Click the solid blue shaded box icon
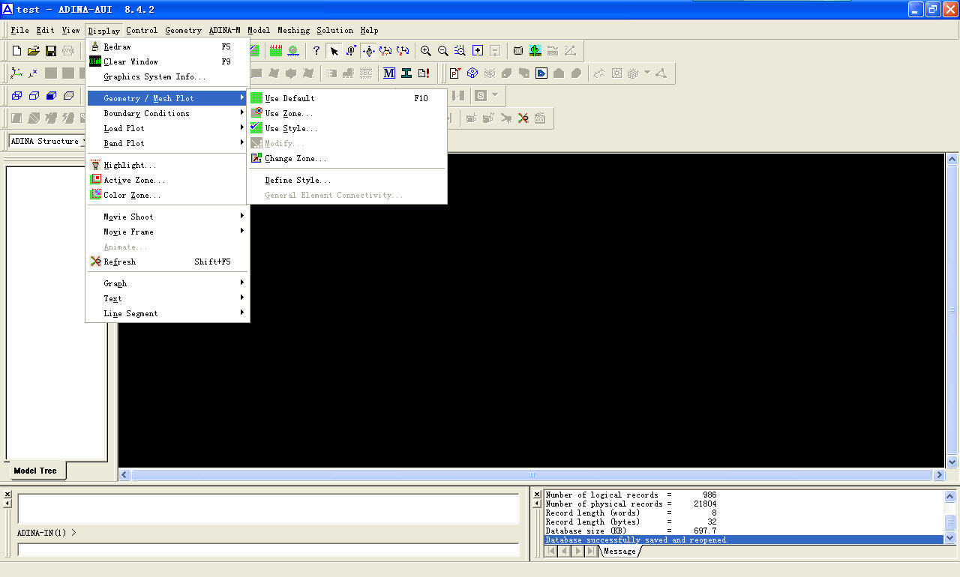960x577 pixels. [x=51, y=96]
